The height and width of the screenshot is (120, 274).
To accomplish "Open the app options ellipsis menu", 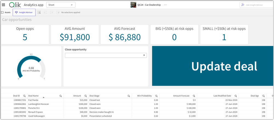I will click(x=165, y=5).
